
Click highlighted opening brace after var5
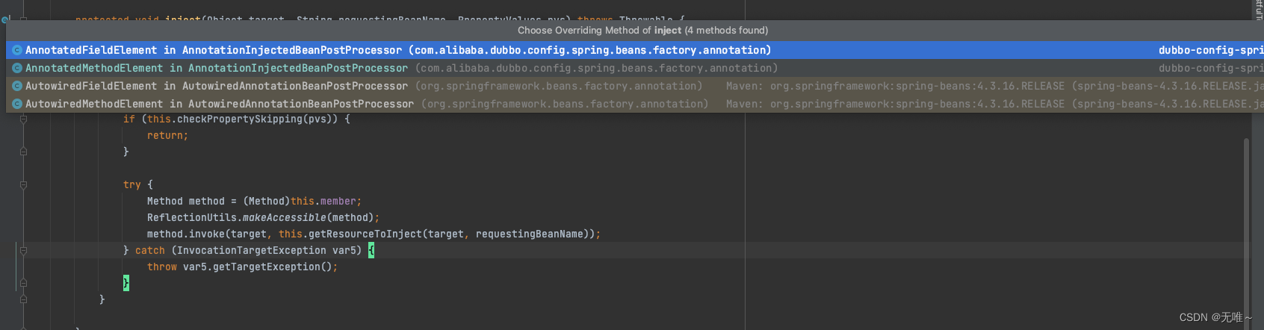[371, 251]
